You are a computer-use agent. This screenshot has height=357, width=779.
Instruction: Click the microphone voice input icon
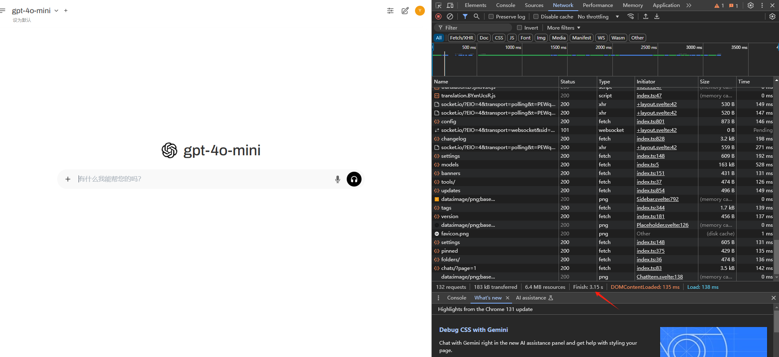(338, 179)
